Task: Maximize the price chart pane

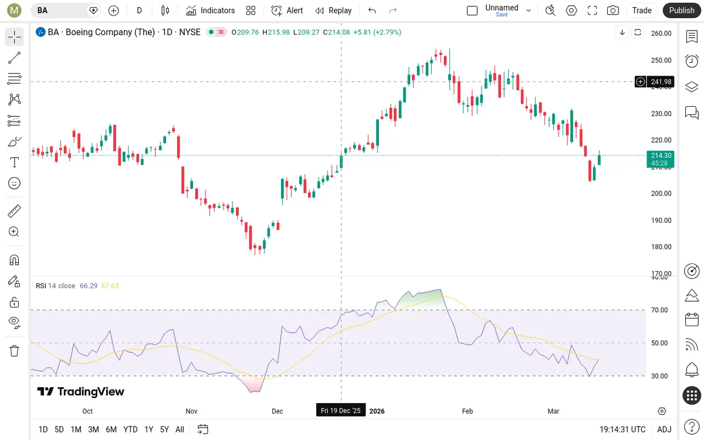Action: [638, 32]
